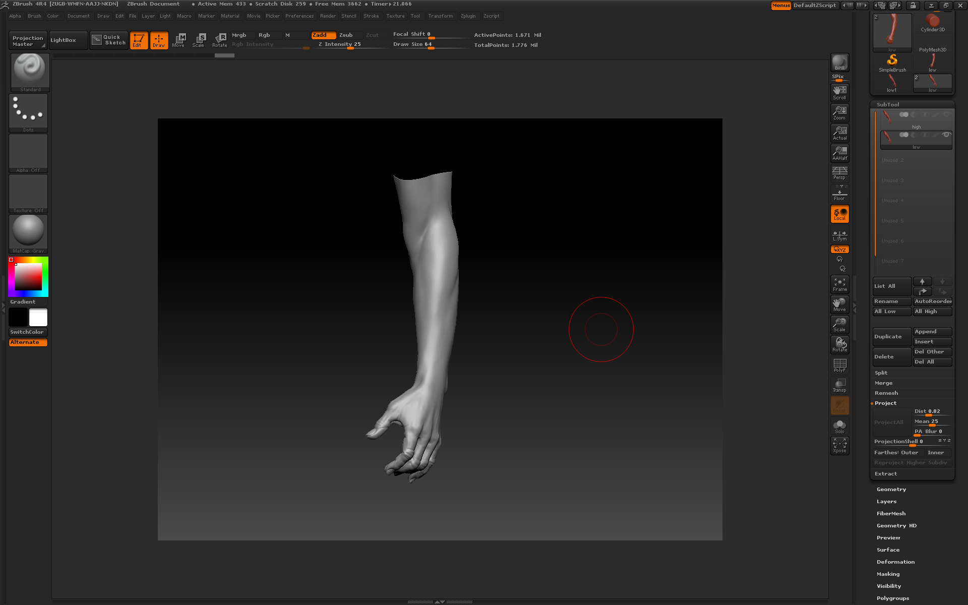Select the Draw mode button
This screenshot has height=605, width=968.
pyautogui.click(x=159, y=40)
